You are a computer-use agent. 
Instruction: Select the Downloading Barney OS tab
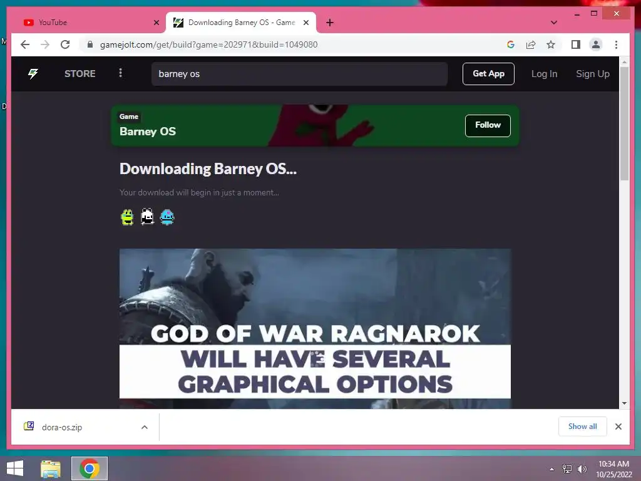coord(241,23)
